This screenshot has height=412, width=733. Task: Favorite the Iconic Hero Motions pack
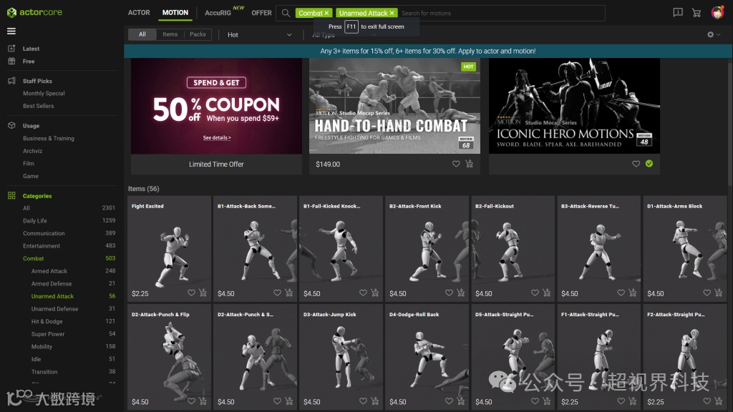pos(636,164)
